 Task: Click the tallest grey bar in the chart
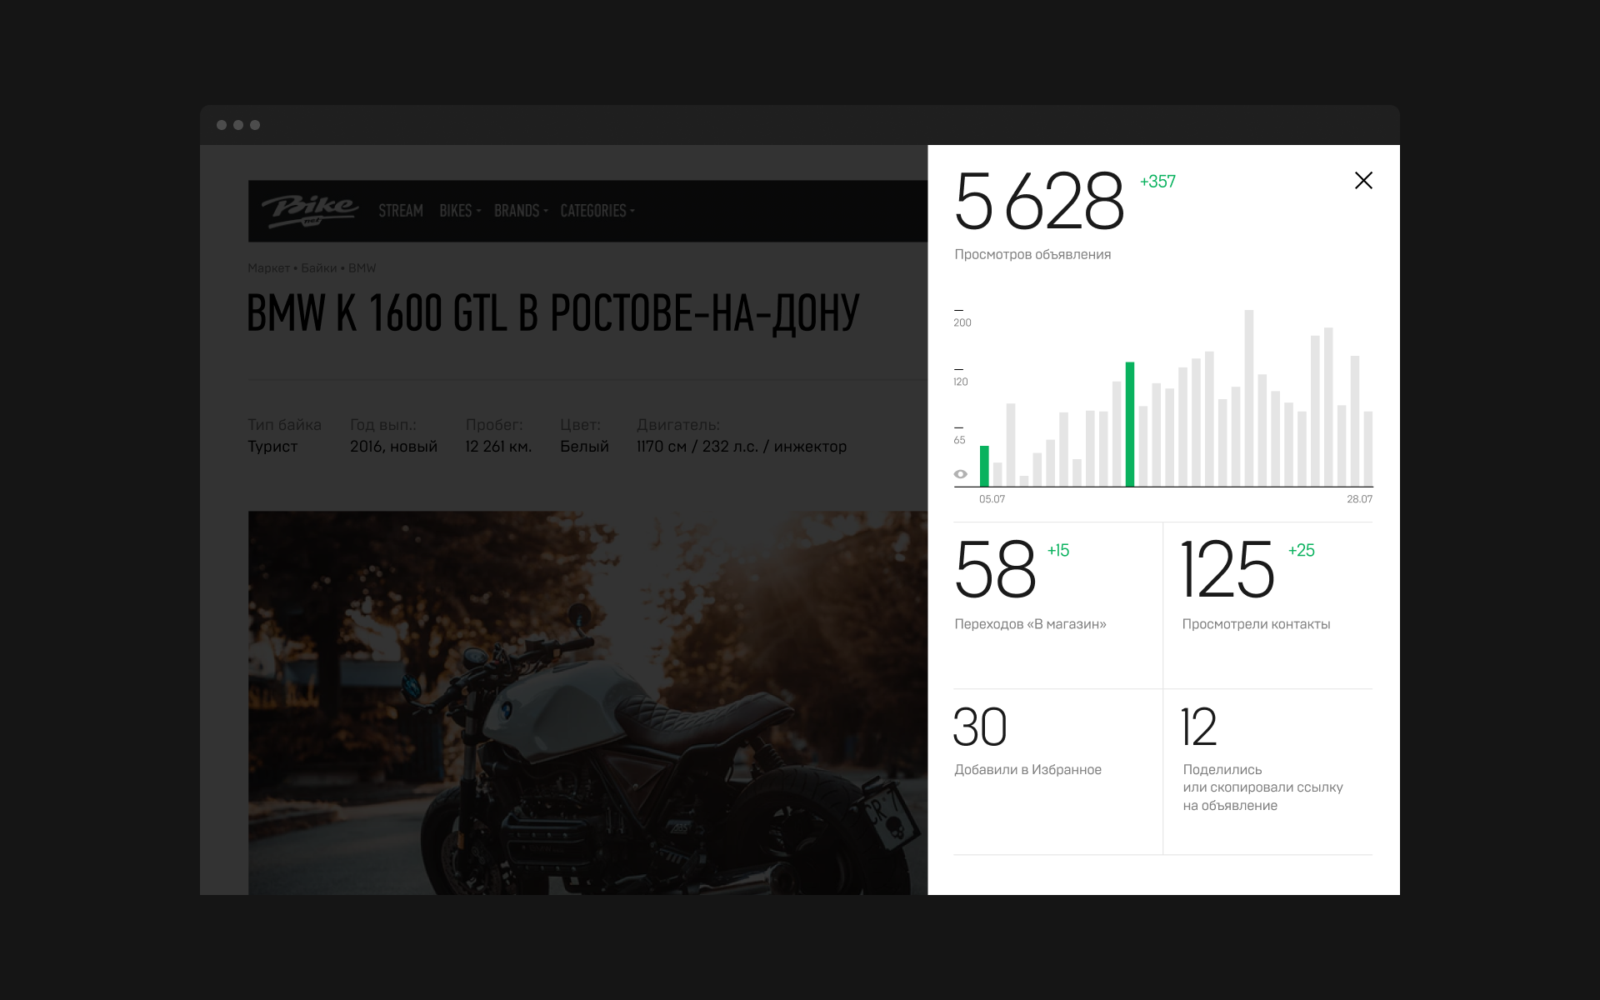coord(1249,398)
